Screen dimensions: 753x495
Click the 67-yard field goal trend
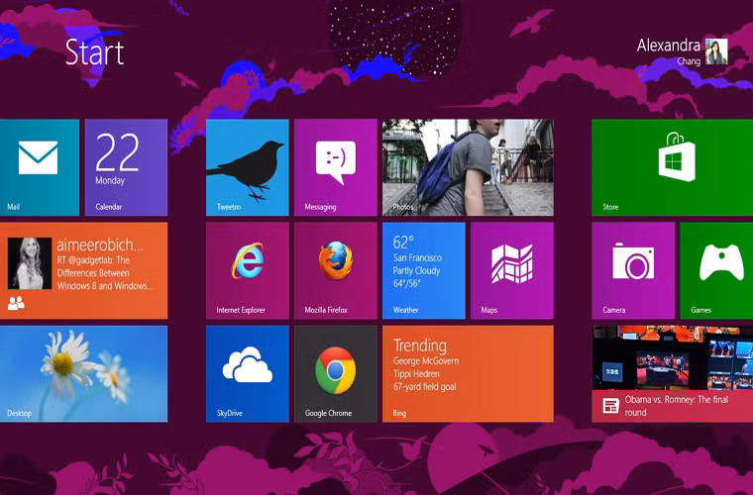[x=425, y=387]
